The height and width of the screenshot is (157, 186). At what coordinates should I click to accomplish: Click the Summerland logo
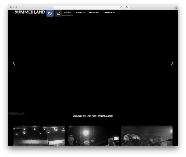coord(30,12)
